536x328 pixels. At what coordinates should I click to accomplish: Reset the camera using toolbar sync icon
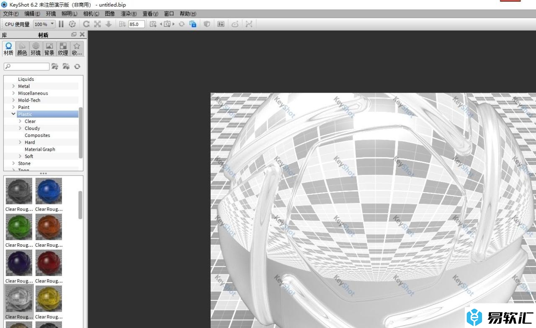(x=182, y=24)
